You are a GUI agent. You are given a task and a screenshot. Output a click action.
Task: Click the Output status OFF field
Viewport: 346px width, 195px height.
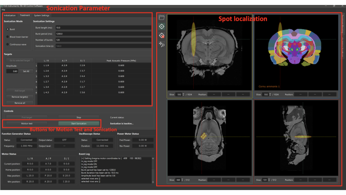[64, 140]
